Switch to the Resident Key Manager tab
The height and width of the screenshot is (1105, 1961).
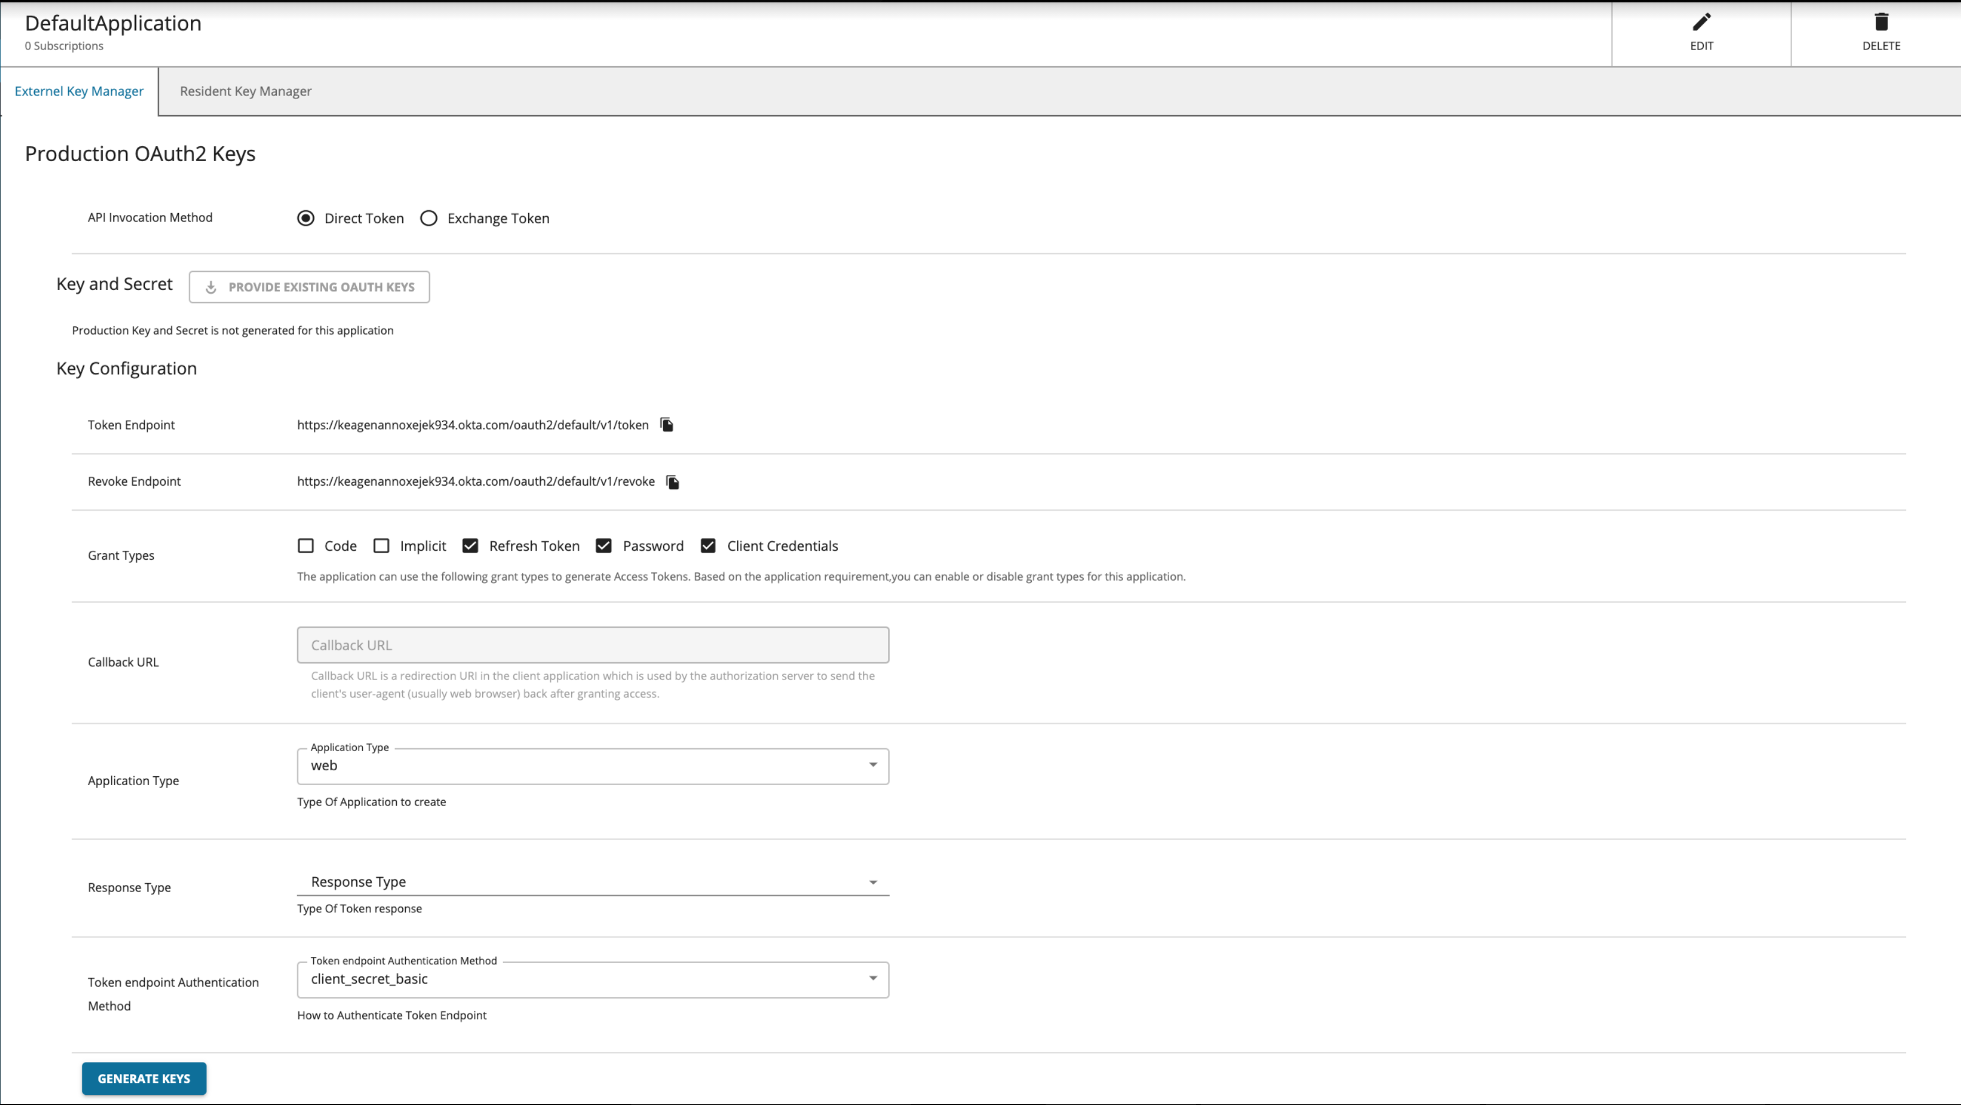pos(245,91)
